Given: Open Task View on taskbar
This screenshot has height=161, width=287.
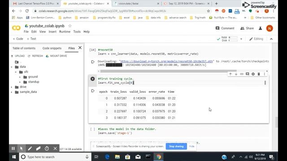Looking at the screenshot, I should 96,157.
